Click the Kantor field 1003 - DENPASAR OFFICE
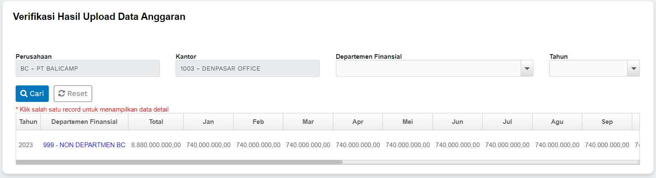This screenshot has width=656, height=178. tap(247, 68)
